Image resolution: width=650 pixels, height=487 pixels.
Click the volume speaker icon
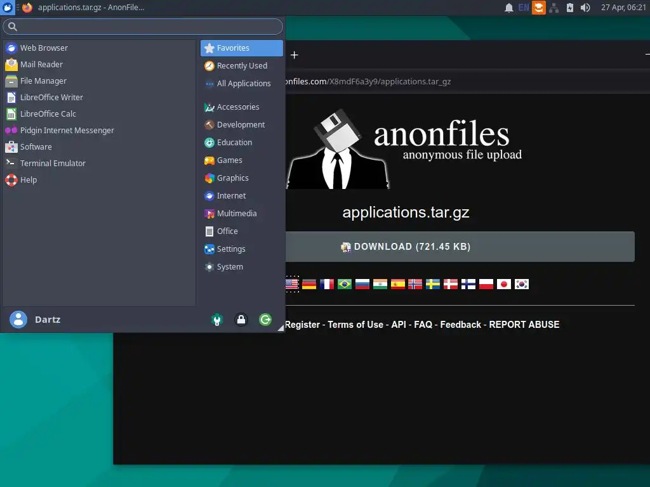coord(585,8)
